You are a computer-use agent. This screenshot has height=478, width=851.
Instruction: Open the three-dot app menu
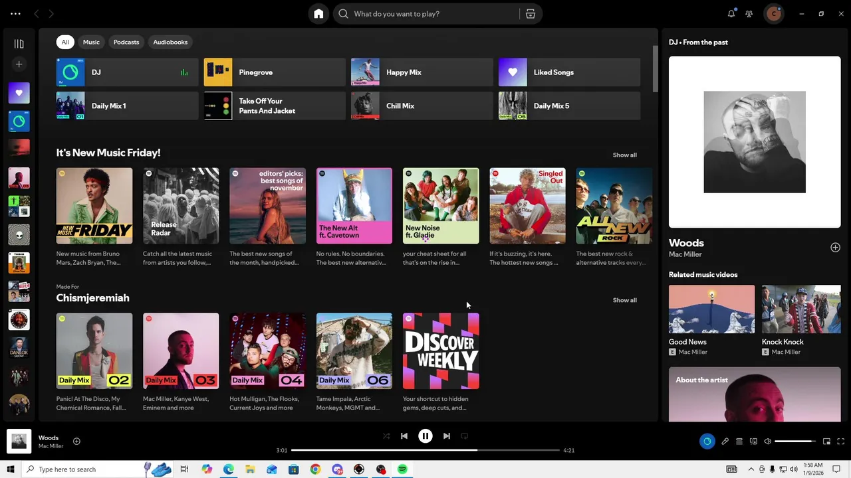click(15, 14)
